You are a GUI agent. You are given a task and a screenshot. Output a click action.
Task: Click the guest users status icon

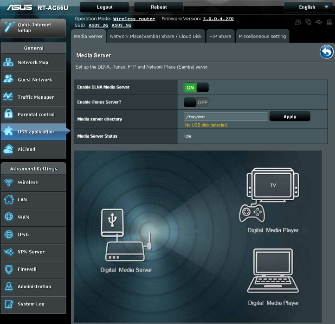[x=298, y=22]
